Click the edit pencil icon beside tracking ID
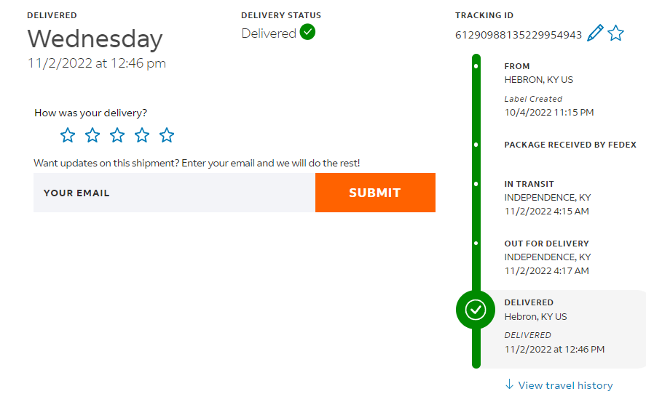 595,33
